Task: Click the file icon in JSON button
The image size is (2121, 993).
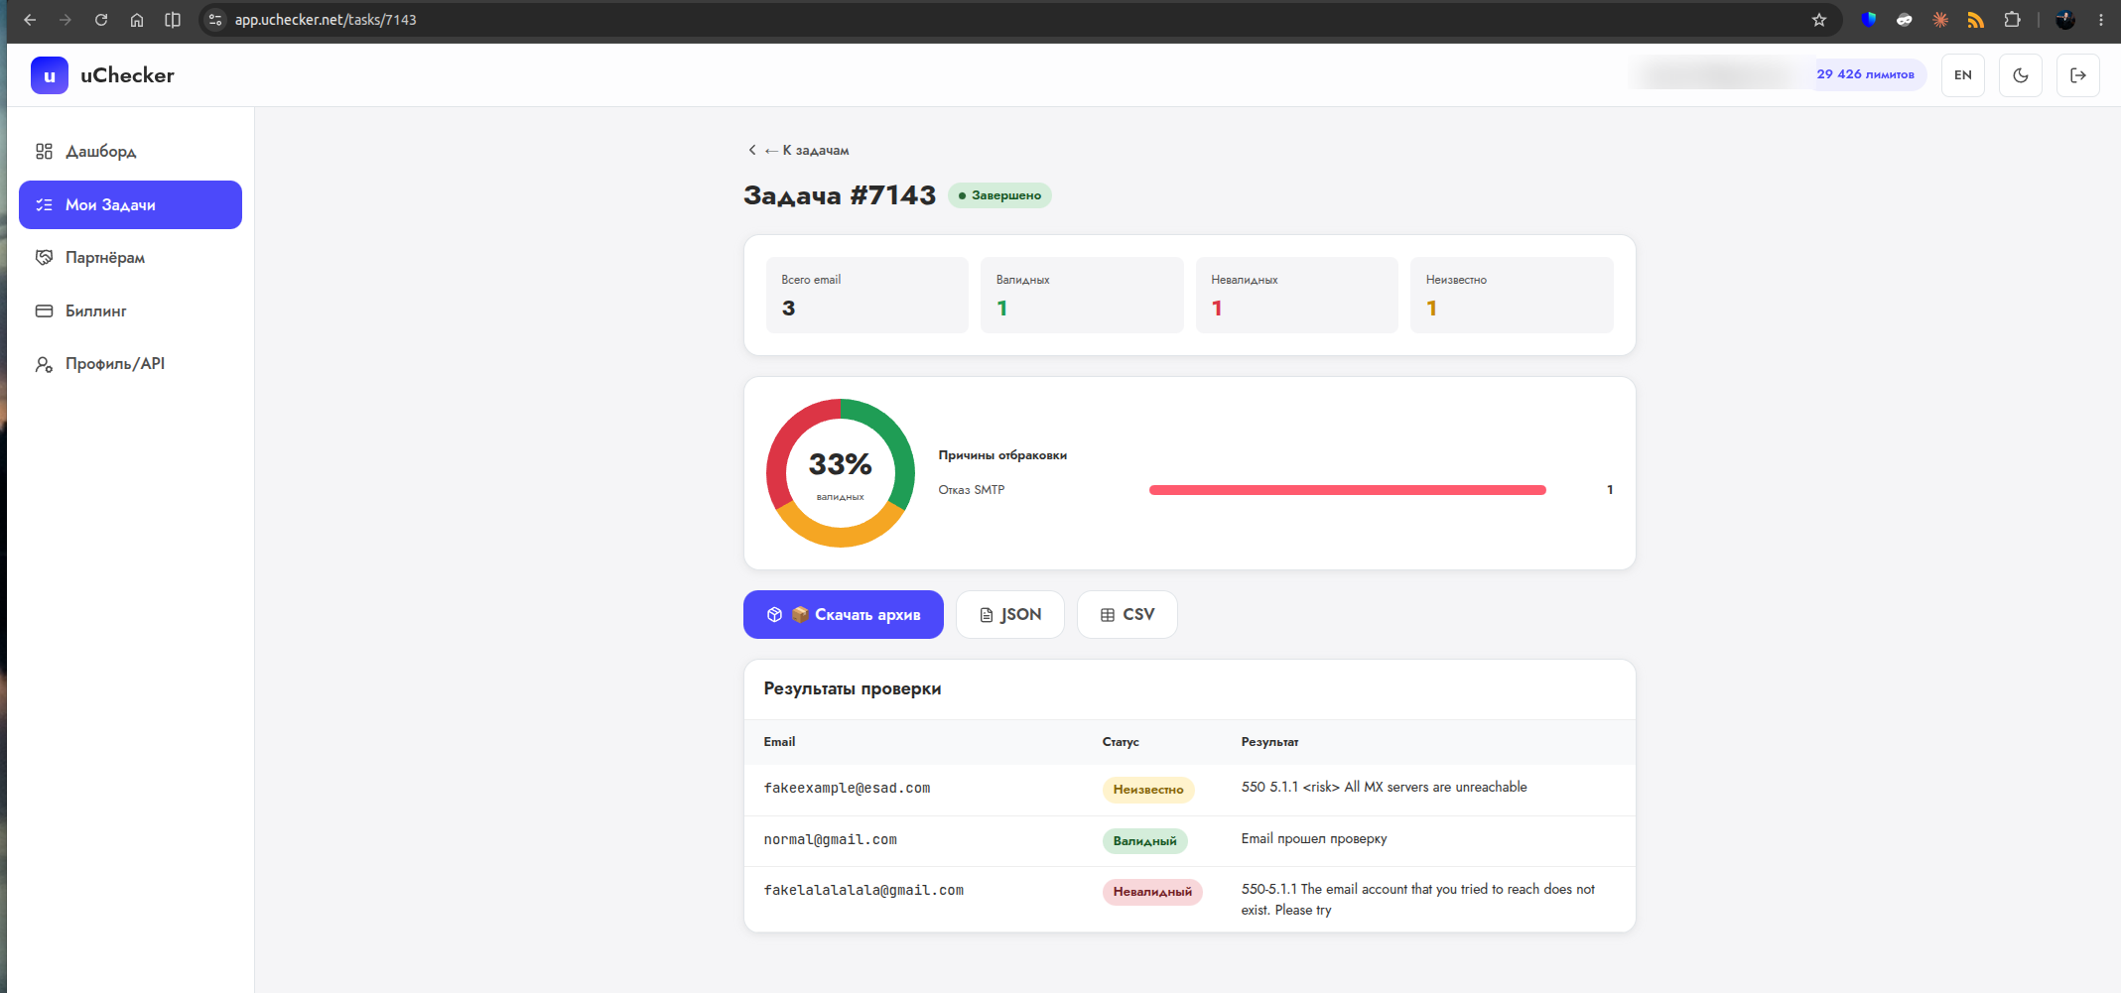Action: pos(987,615)
